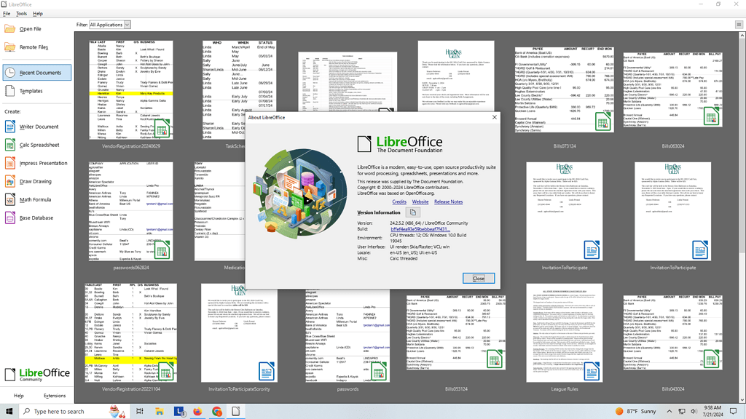Create a new Writer Document
Image resolution: width=746 pixels, height=419 pixels.
click(37, 127)
